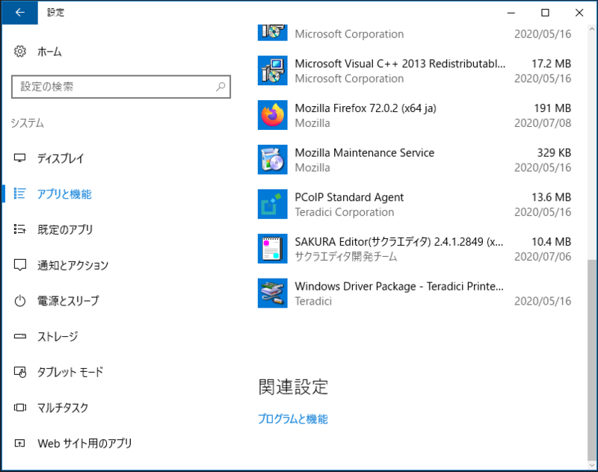
Task: Close the 設定 window
Action: point(579,13)
